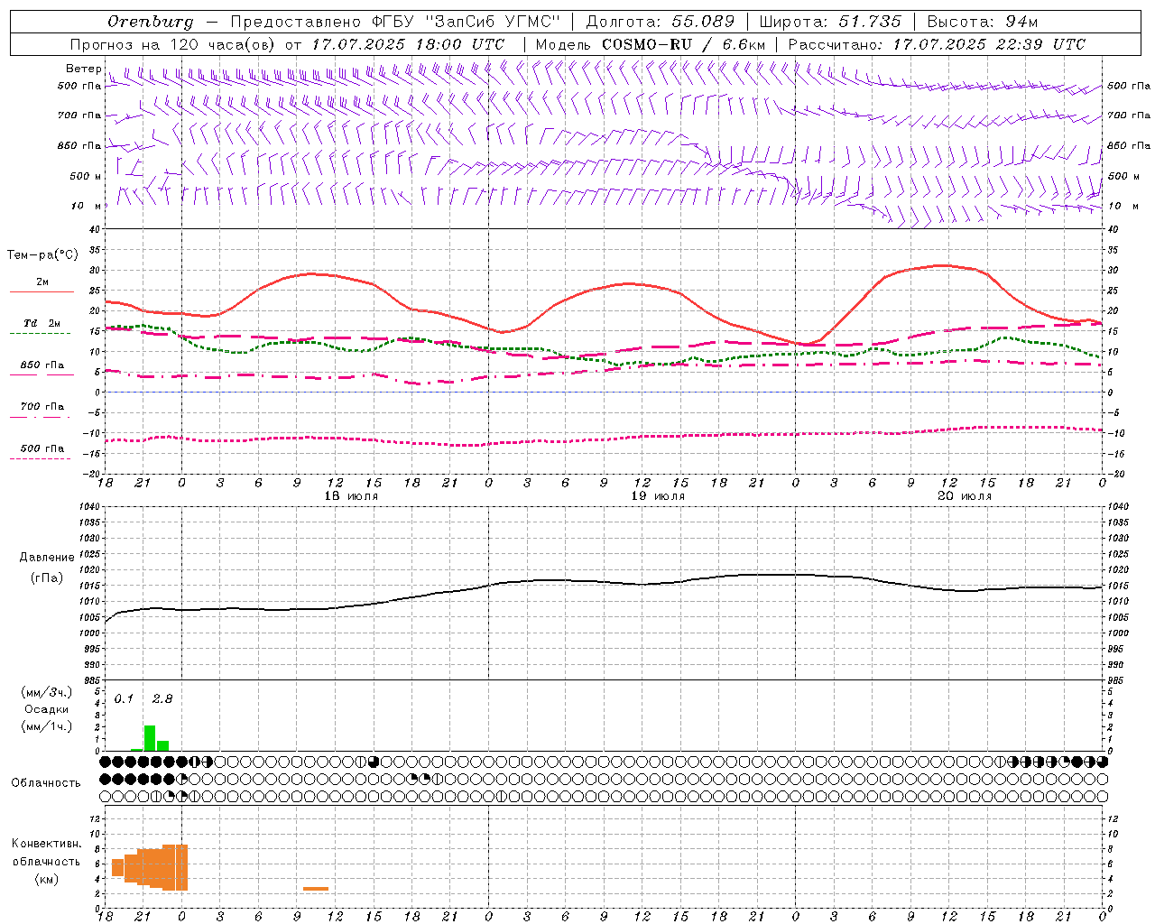Click the 40 tick on left temperature axis
Screen dimensions: 1155x924
tap(95, 229)
